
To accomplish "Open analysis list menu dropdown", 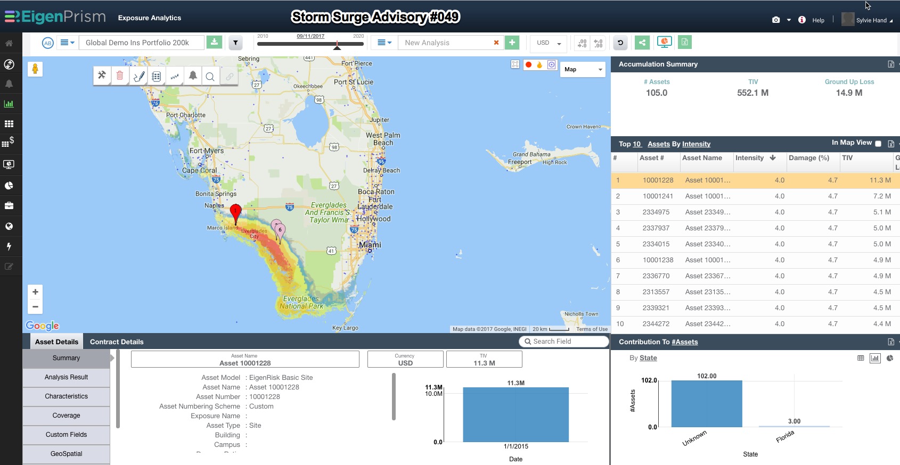I will click(x=384, y=43).
